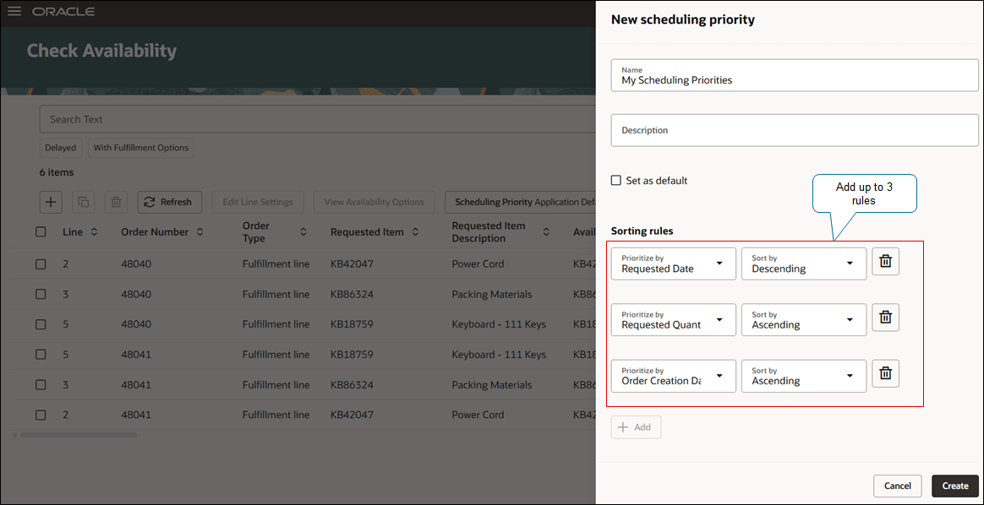Click the Name input field
The height and width of the screenshot is (505, 984).
(795, 75)
